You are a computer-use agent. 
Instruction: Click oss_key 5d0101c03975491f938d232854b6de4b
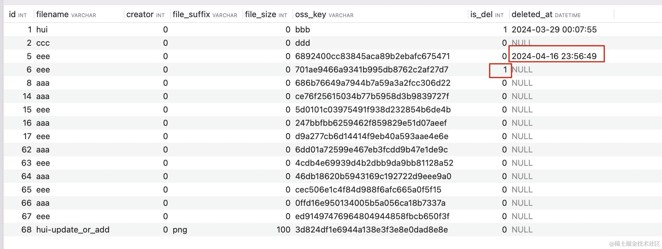coord(373,110)
